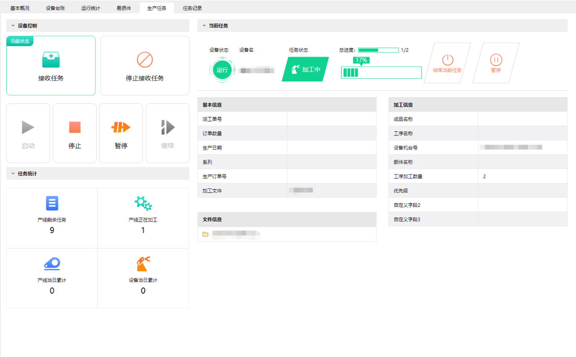576x357 pixels.
Task: Switch to the 任务记录 tab
Action: coord(192,8)
